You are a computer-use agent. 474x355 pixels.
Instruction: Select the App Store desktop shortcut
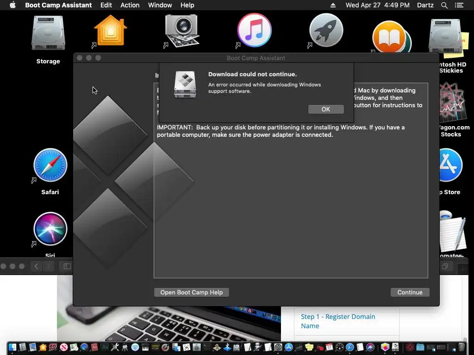[x=450, y=165]
